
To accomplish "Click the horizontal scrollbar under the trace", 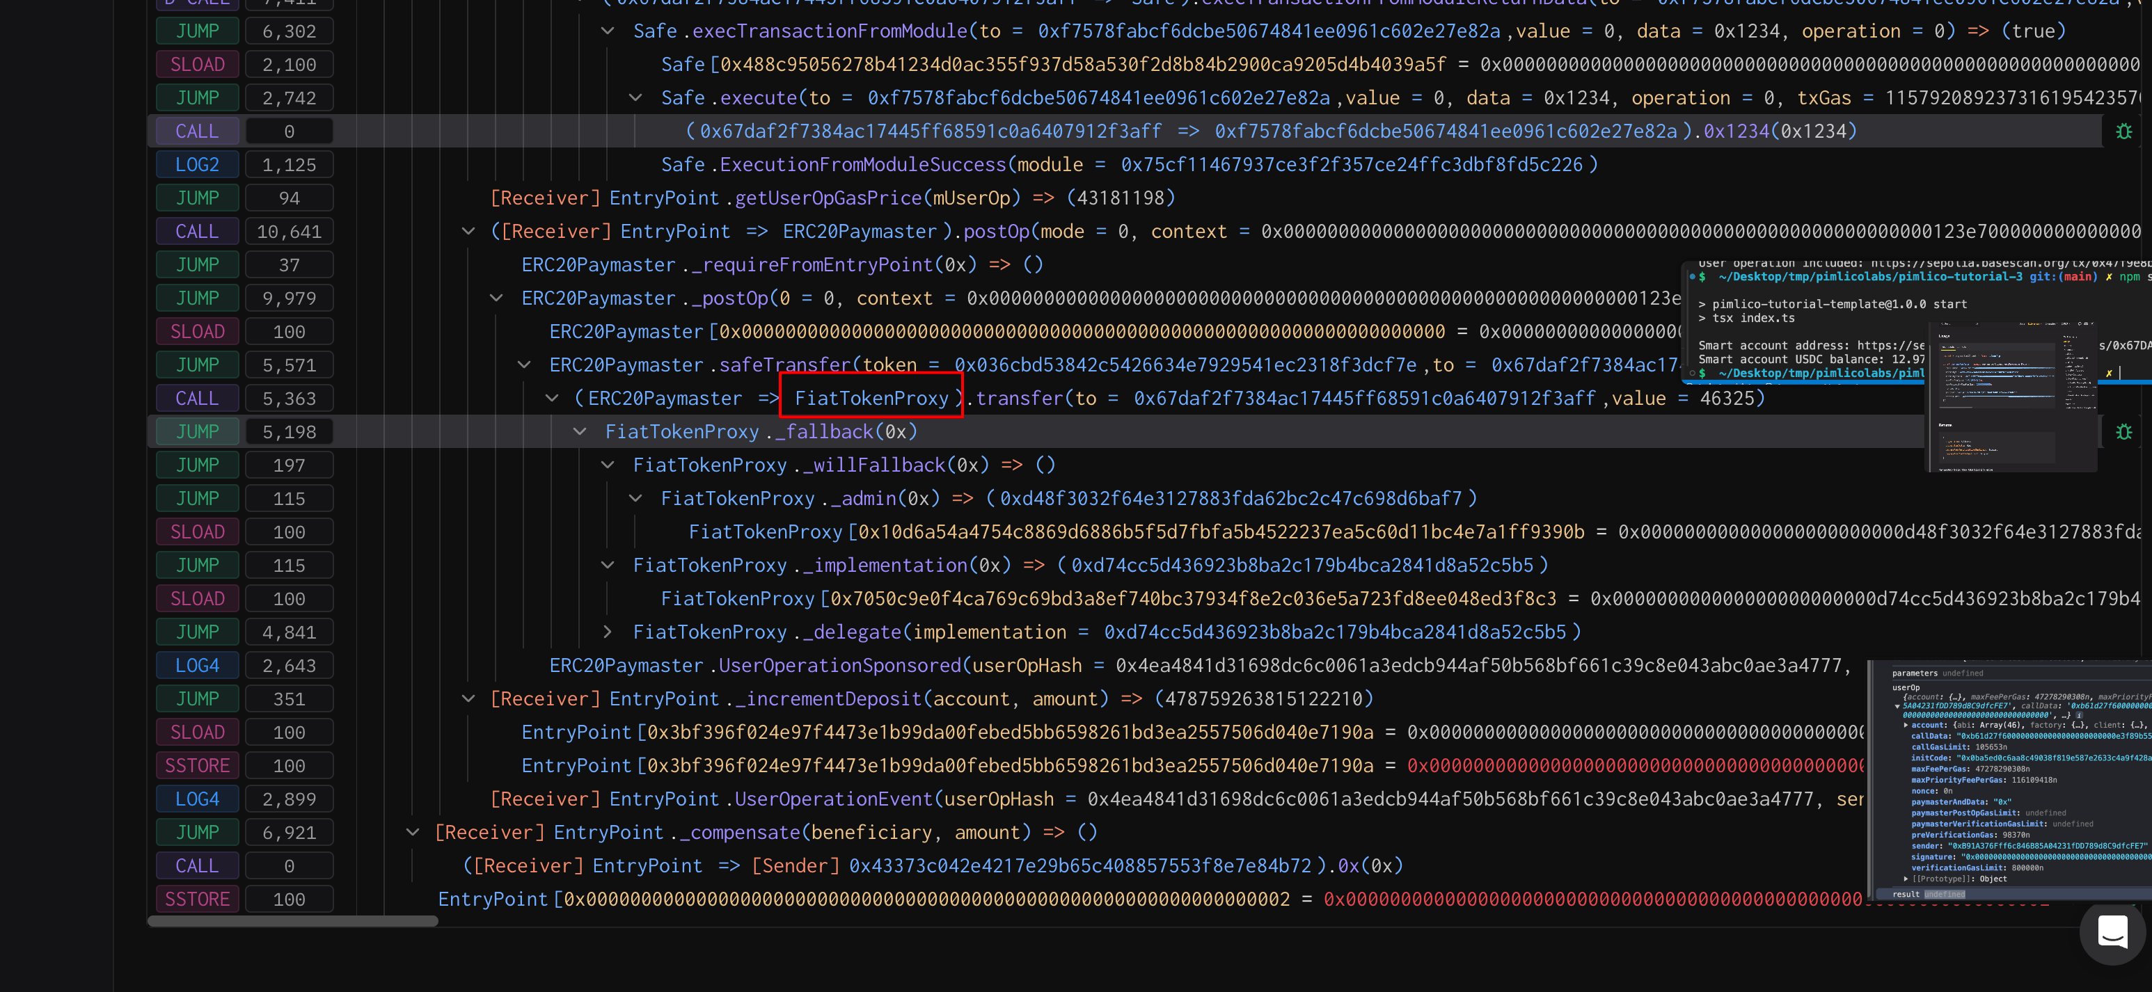I will click(x=292, y=921).
